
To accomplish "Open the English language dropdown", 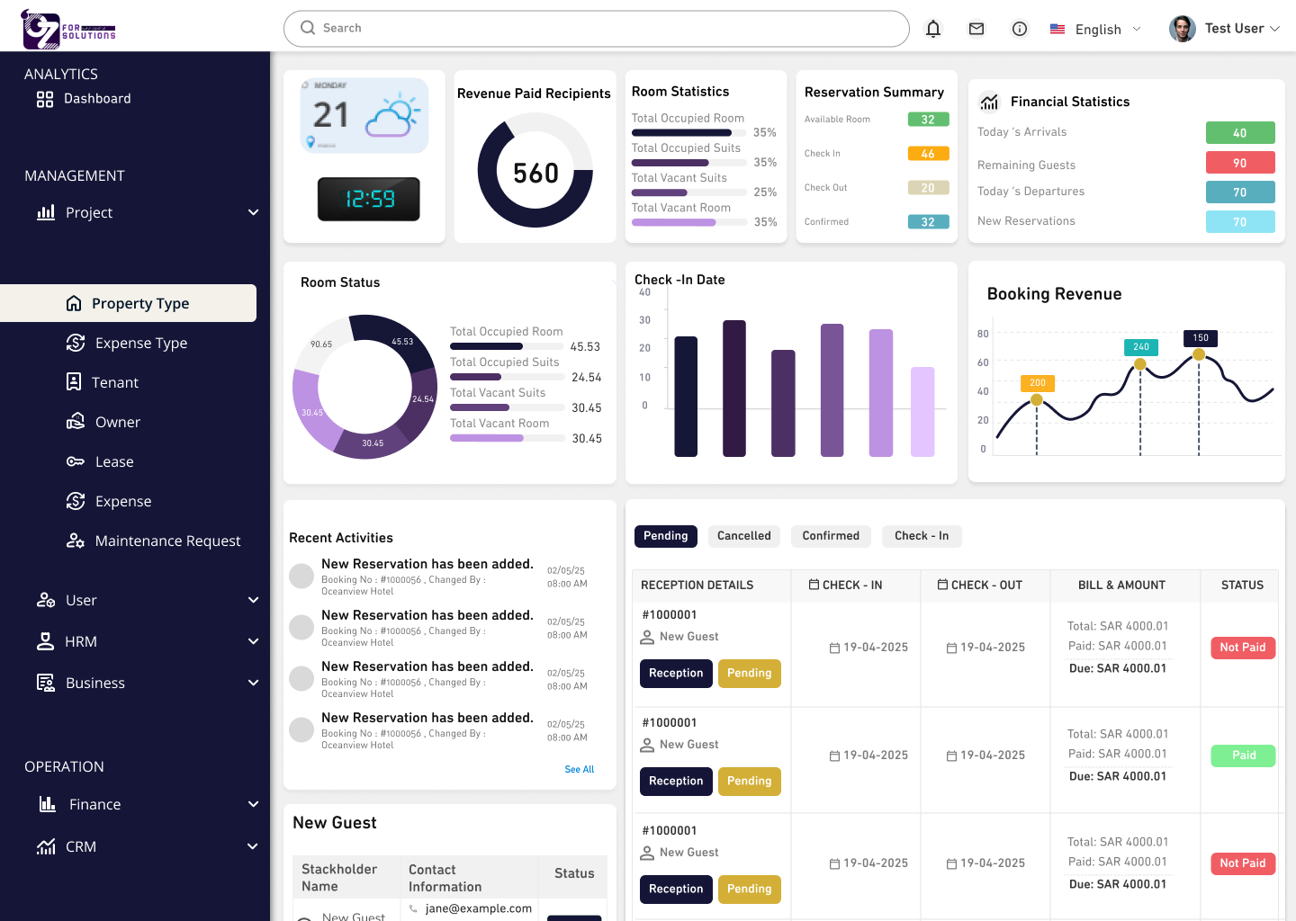I will [1096, 29].
